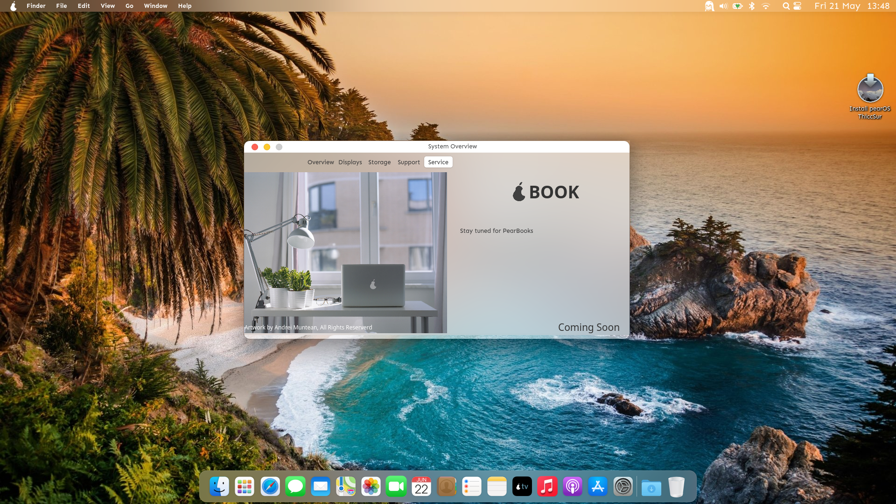Open Maps app in the dock
896x504 pixels.
click(346, 487)
